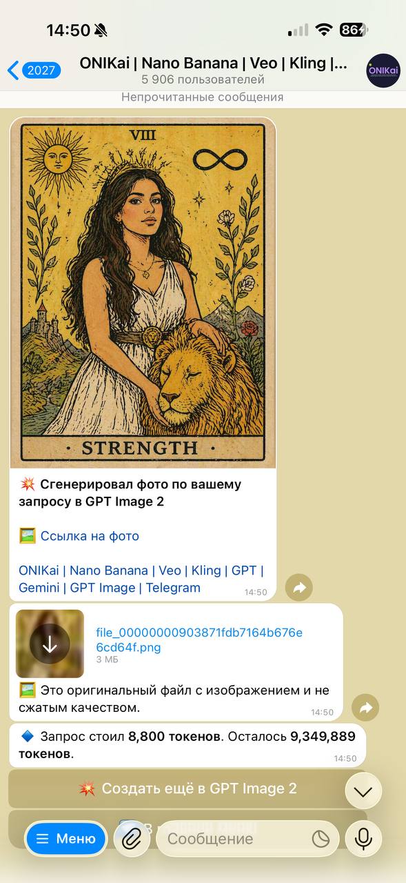Tap the back arrow with 2027 unread badge
The width and height of the screenshot is (406, 883).
(x=34, y=70)
